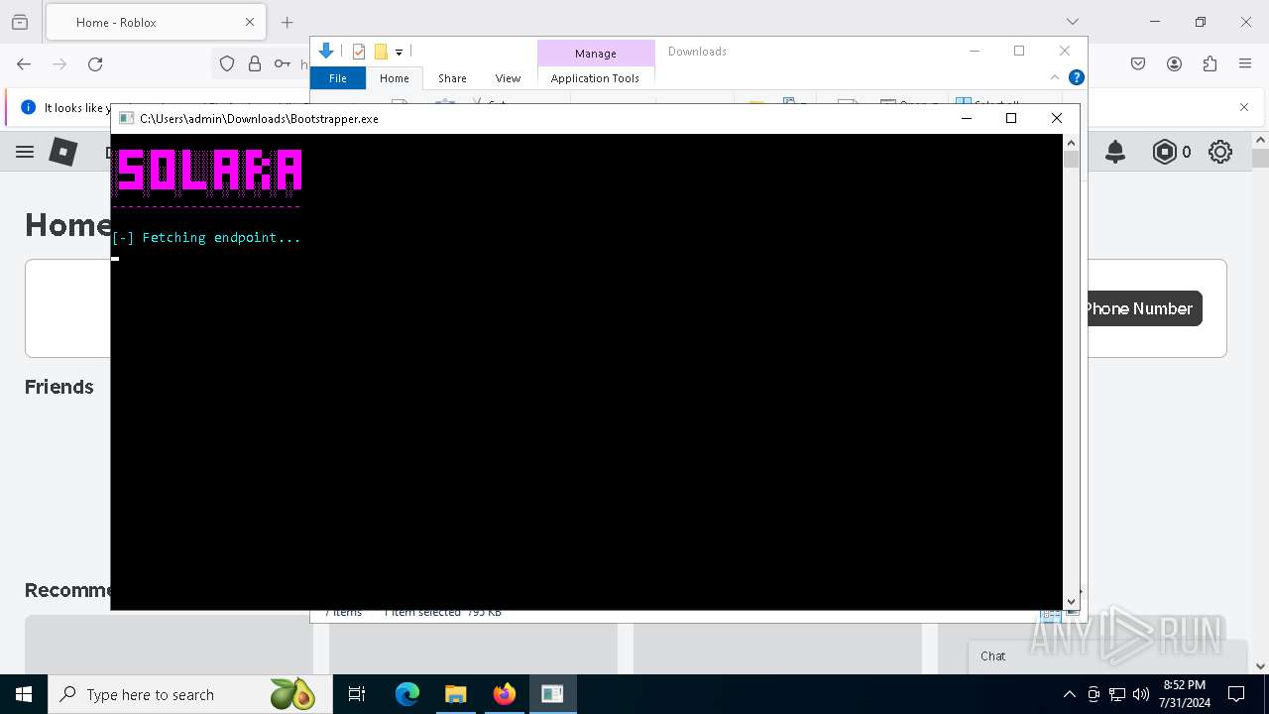Click the tracking protection shield icon
The width and height of the screenshot is (1269, 714).
pos(227,63)
